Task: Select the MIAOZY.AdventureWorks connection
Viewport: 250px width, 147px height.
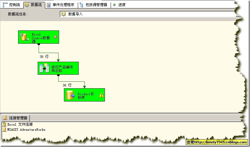Action: pos(26,130)
